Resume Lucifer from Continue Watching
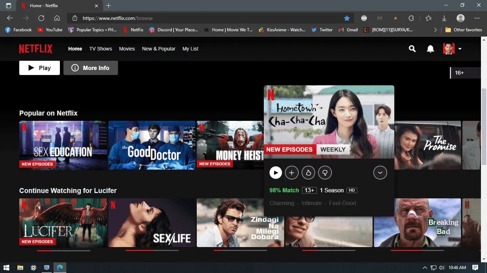 [x=63, y=223]
